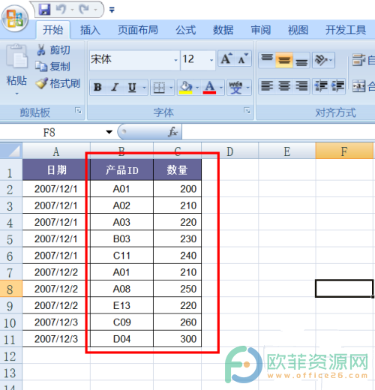Decrease font size with the small A

pos(243,59)
